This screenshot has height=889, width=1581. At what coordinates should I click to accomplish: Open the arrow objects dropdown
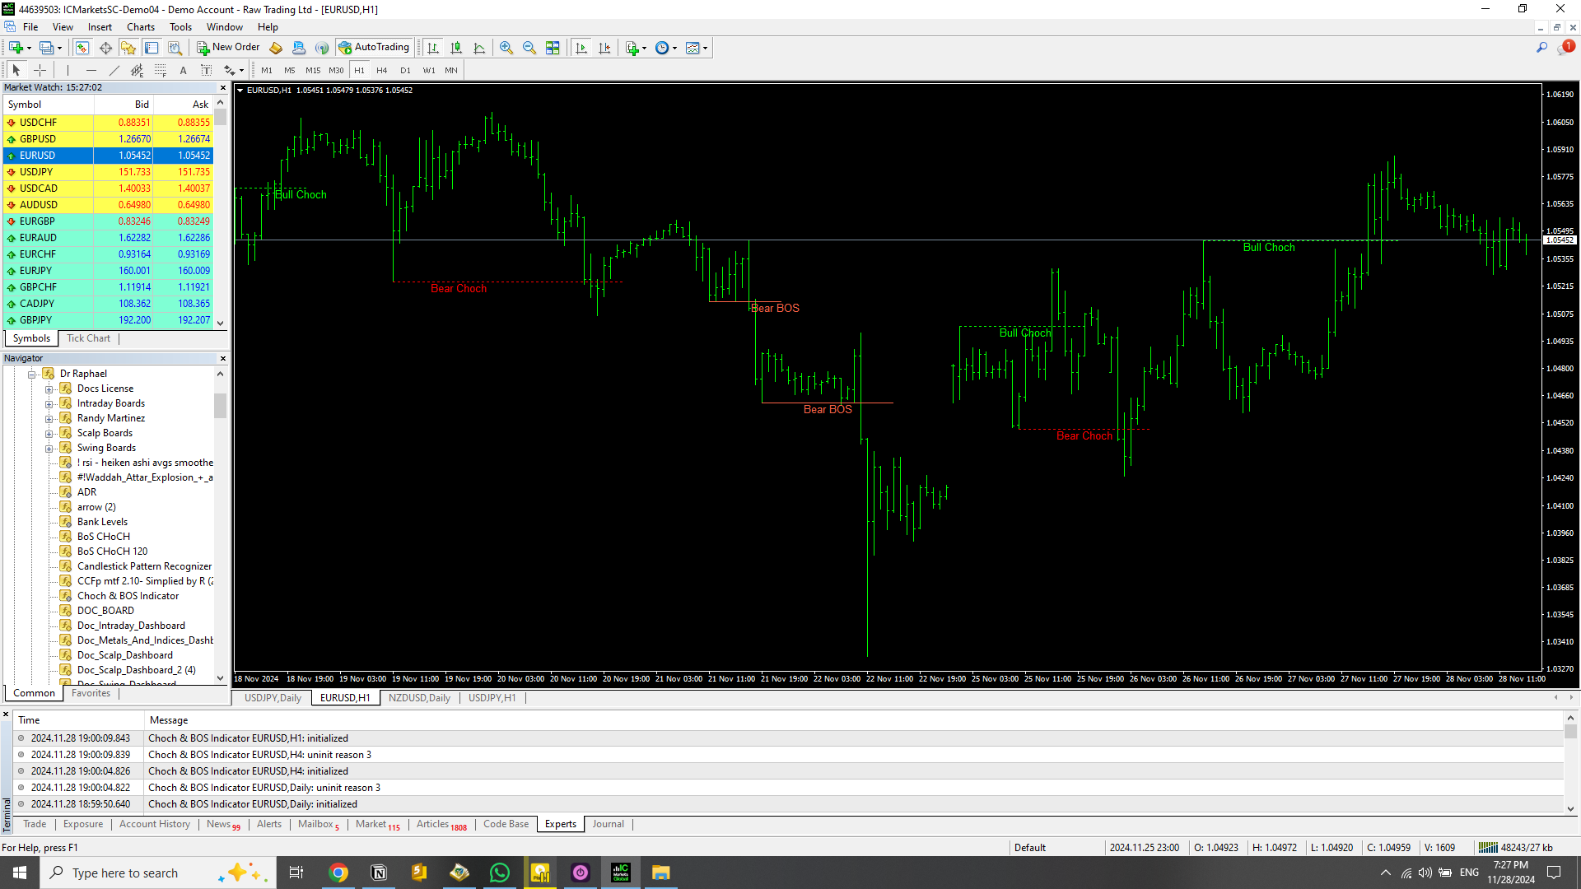pyautogui.click(x=240, y=70)
